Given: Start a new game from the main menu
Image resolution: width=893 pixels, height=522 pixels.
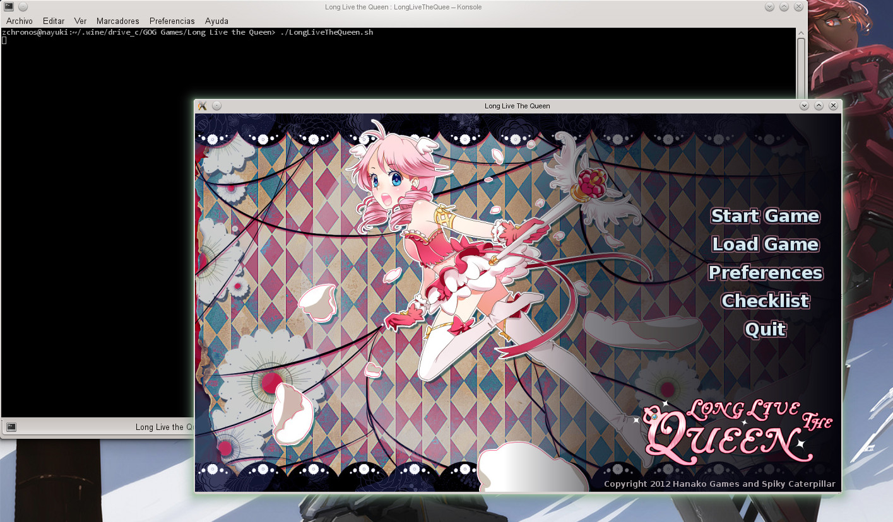Looking at the screenshot, I should tap(765, 216).
